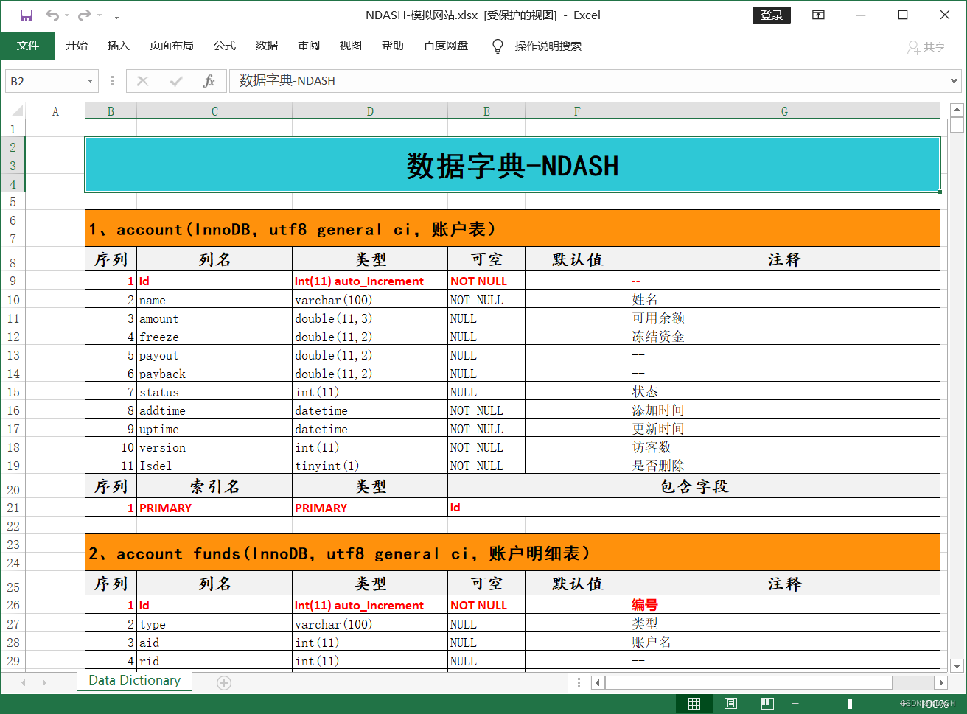
Task: Switch to Page Break Preview icon
Action: click(x=767, y=704)
